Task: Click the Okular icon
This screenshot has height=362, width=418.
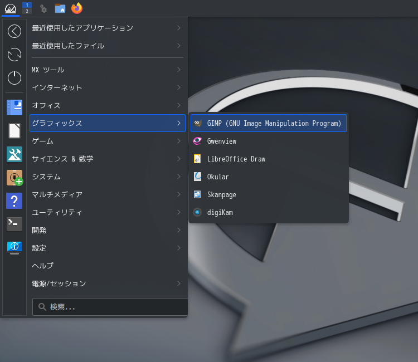Action: pyautogui.click(x=197, y=177)
